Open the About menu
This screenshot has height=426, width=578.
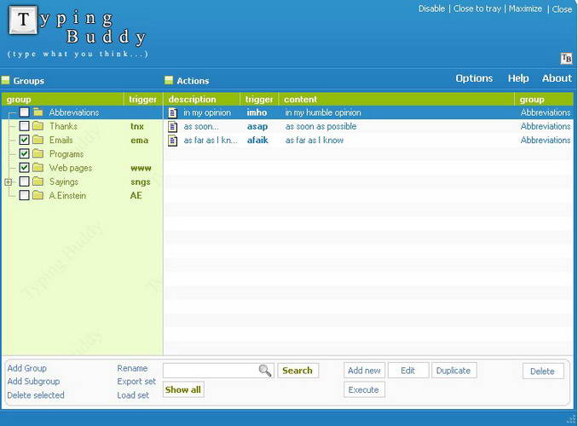tap(557, 78)
